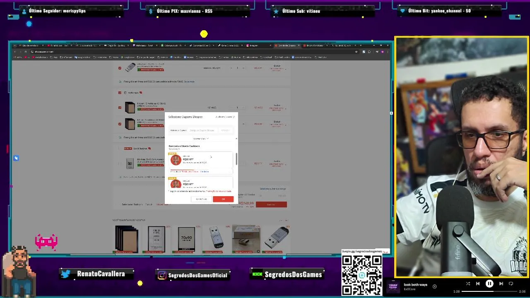This screenshot has width=530, height=298.
Task: Switch to the Instagram tab
Action: tap(258, 46)
